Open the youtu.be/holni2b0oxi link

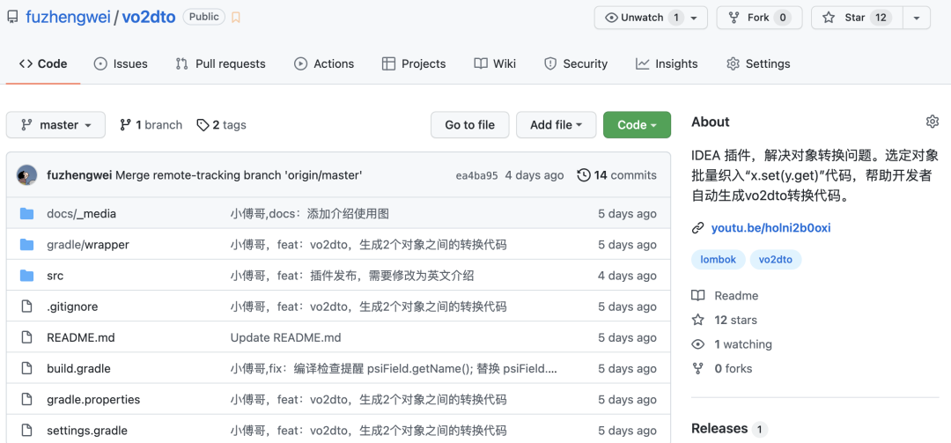(770, 228)
